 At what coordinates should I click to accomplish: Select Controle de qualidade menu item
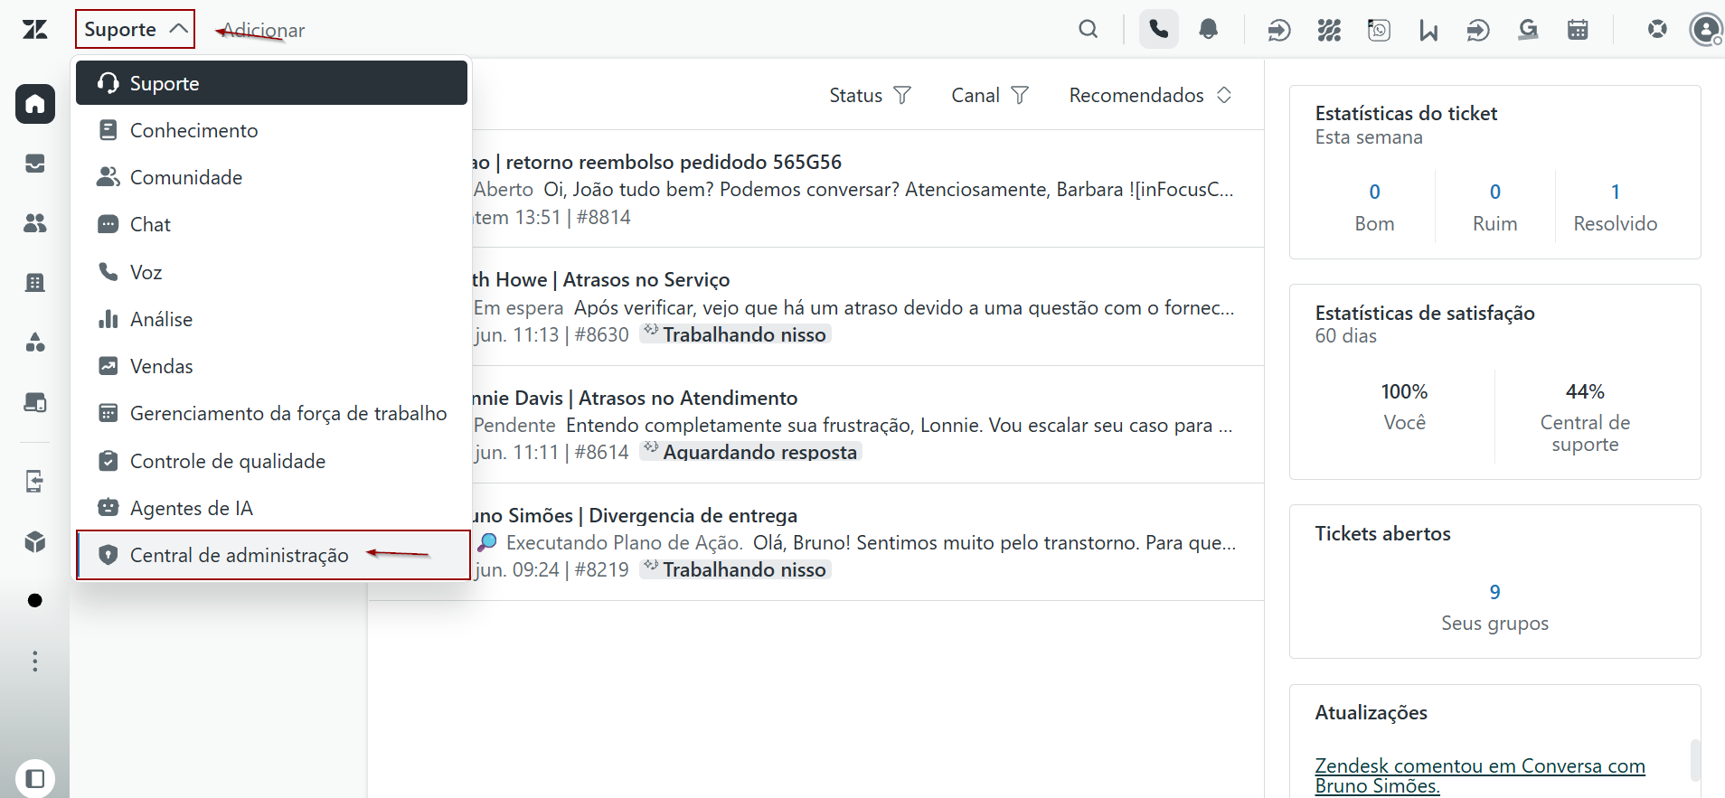click(271, 461)
